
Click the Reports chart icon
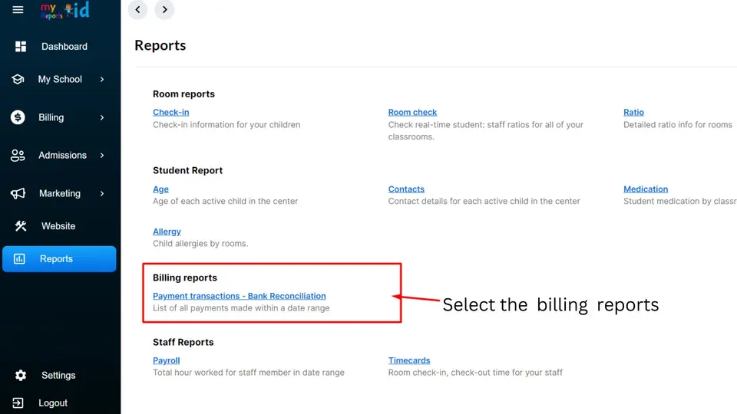19,258
